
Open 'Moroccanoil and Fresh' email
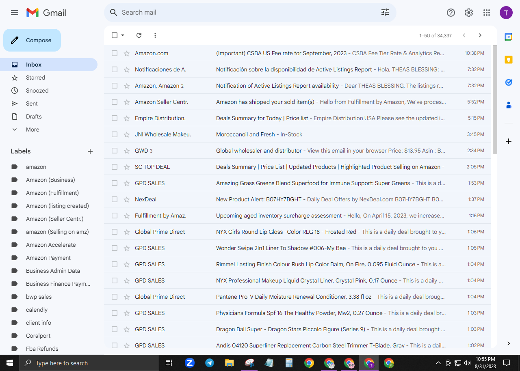click(x=297, y=134)
